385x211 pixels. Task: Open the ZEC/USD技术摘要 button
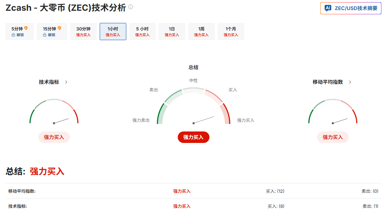pos(350,8)
